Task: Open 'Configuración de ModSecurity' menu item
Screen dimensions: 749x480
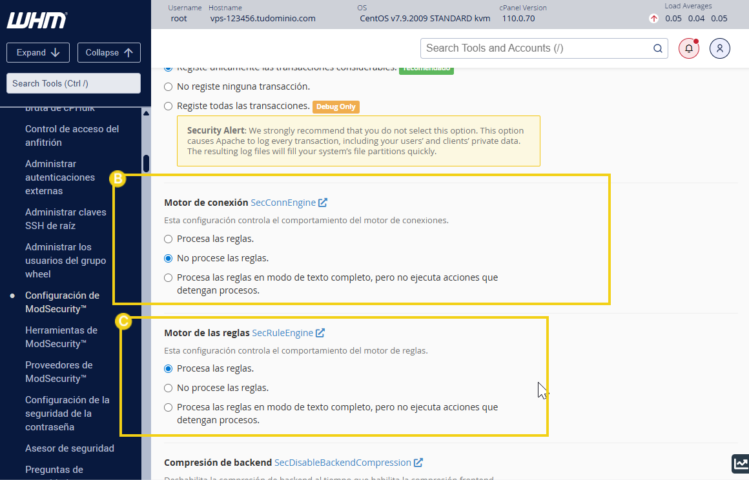Action: coord(63,302)
